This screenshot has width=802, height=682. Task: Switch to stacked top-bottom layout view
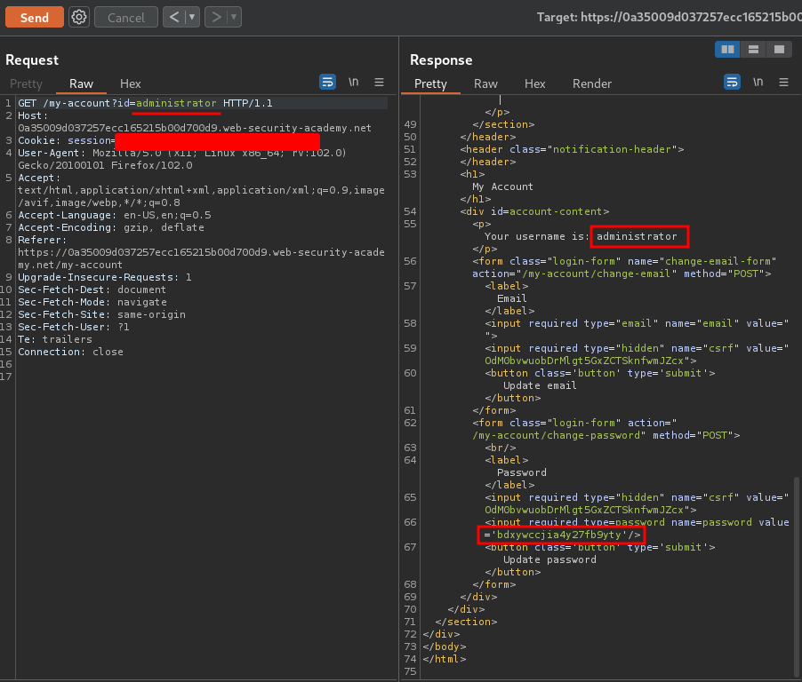(753, 50)
